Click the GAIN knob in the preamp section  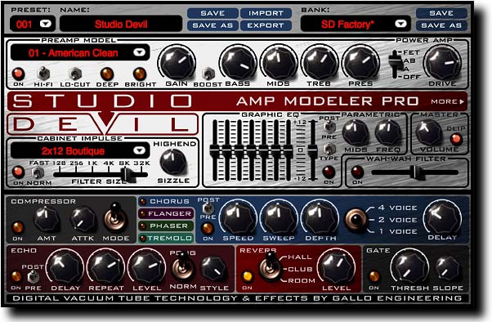[x=177, y=63]
